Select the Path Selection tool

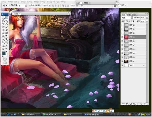coord(3,42)
